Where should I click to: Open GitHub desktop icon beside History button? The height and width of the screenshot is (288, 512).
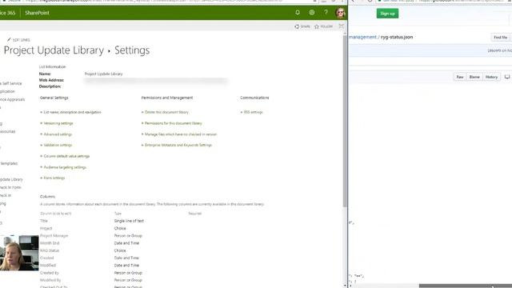507,77
